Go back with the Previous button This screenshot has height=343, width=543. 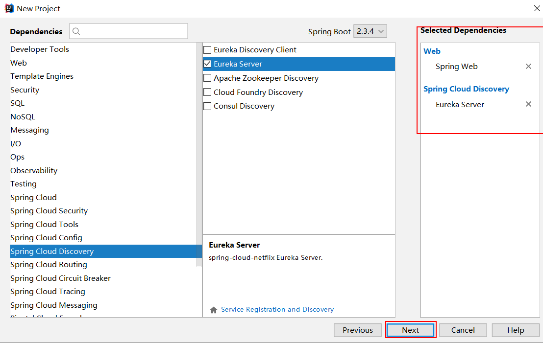(358, 330)
